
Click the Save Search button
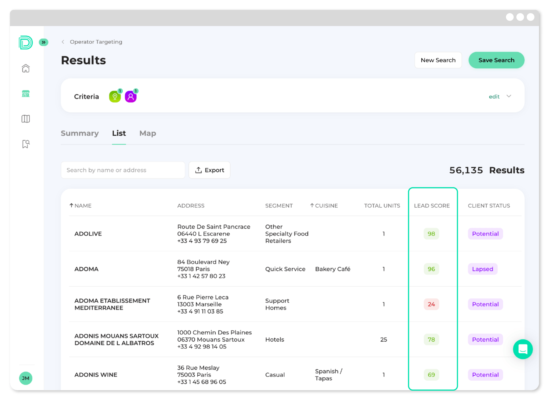(x=496, y=60)
